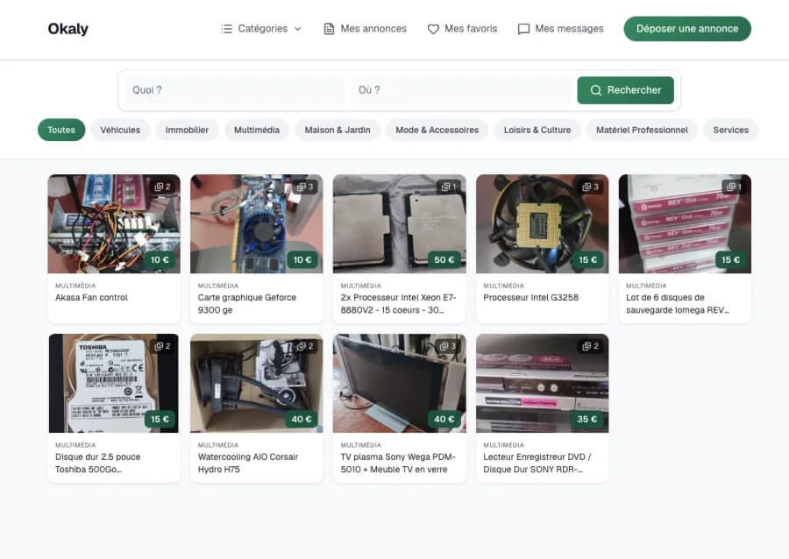The image size is (789, 559).
Task: Open the Akasa Fan control photo
Action: point(114,223)
